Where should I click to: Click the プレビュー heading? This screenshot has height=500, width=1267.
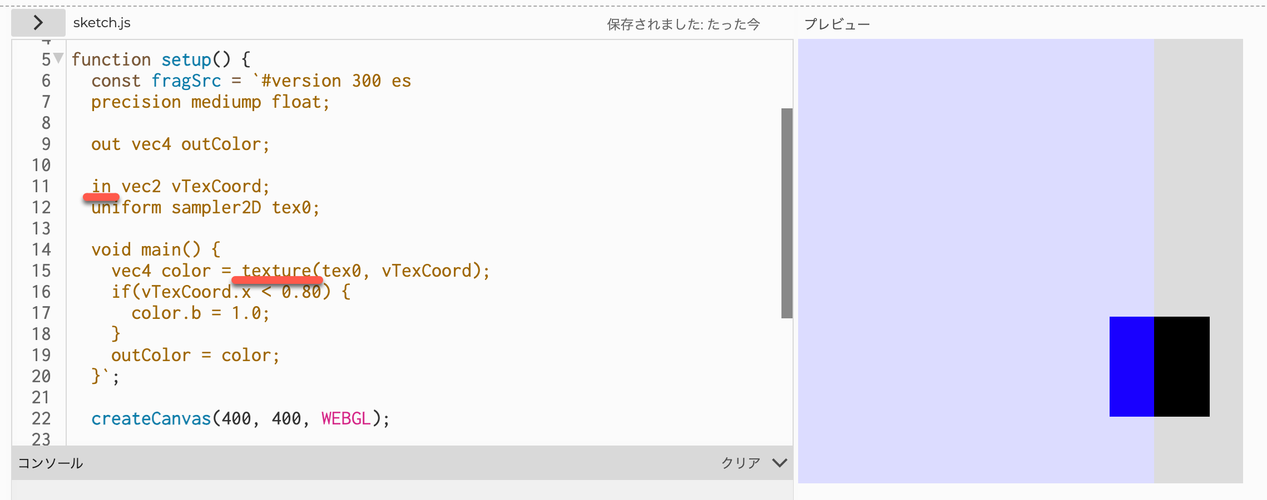tap(837, 24)
